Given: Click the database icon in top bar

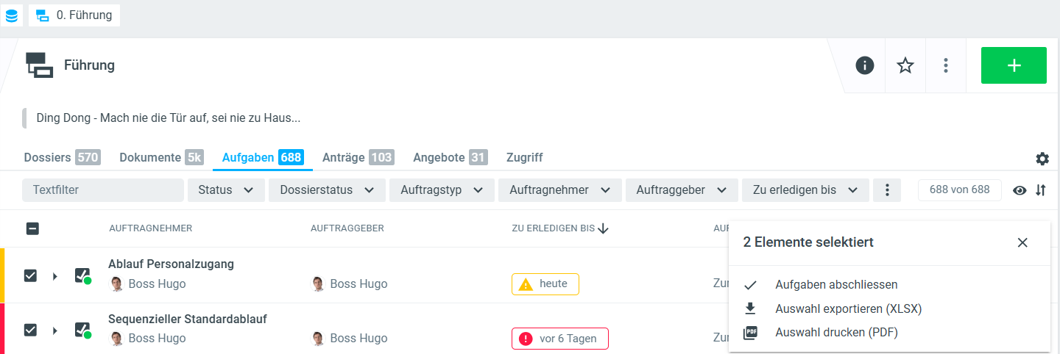Looking at the screenshot, I should 12,15.
